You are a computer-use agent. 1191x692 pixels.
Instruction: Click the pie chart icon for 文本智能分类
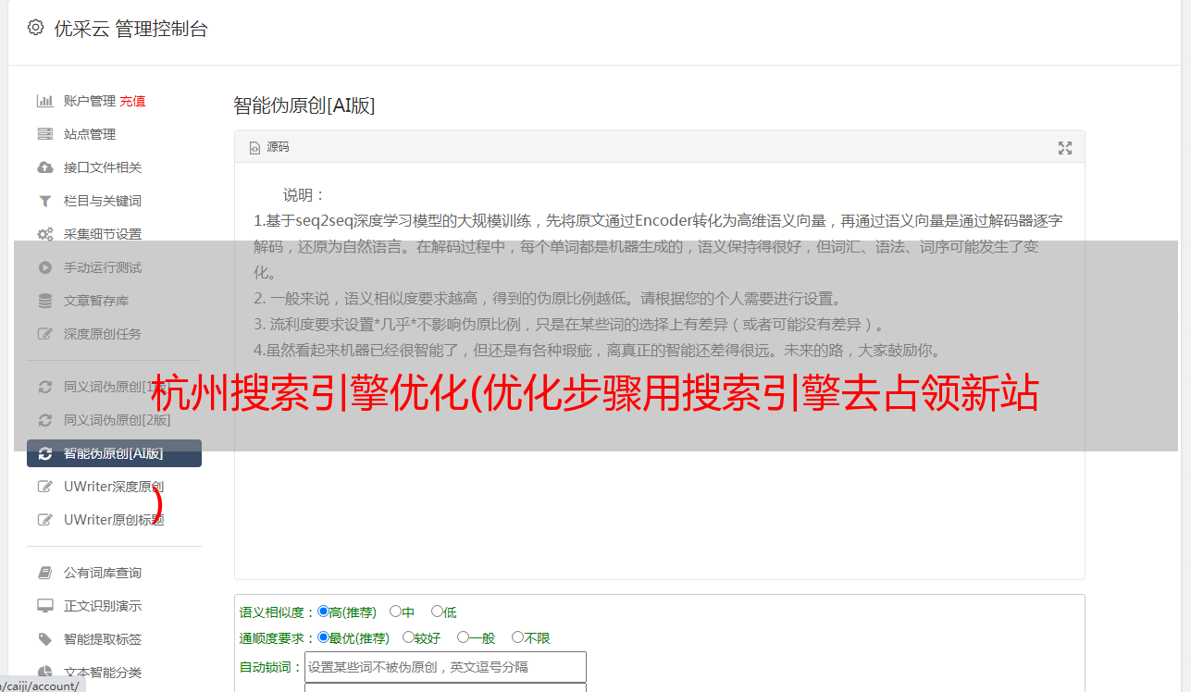(44, 673)
